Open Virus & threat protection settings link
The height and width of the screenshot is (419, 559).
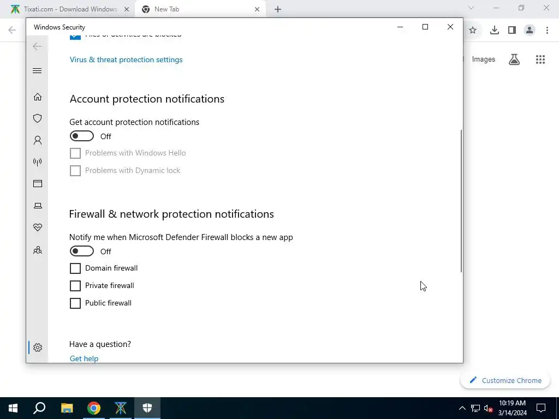tap(126, 59)
